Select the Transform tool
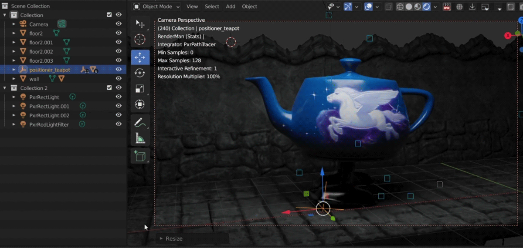 (140, 104)
